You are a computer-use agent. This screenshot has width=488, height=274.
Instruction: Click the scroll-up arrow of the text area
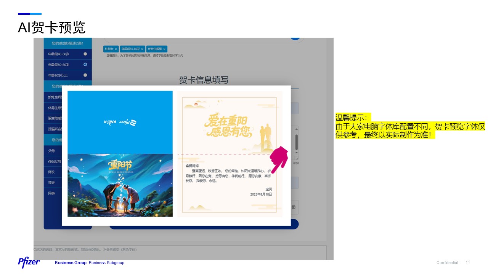[296, 129]
